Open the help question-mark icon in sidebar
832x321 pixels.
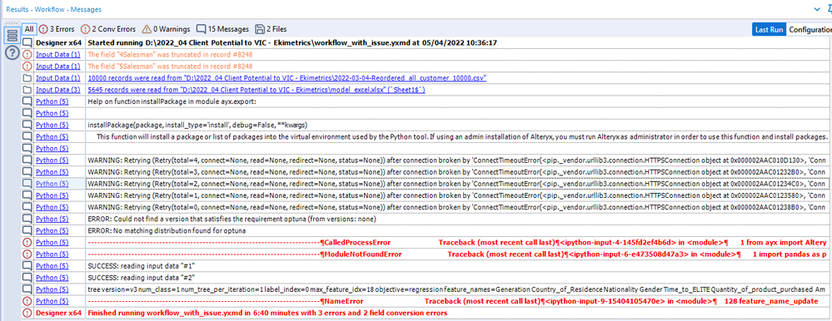coord(12,53)
